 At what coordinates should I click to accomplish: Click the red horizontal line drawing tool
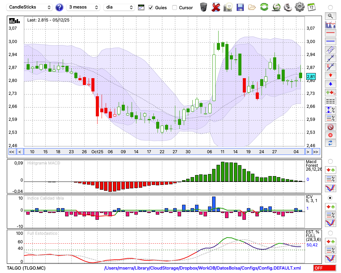pos(330,33)
